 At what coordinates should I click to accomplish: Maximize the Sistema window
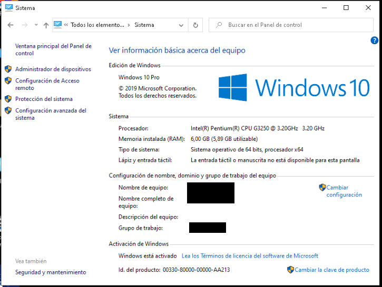click(x=346, y=8)
